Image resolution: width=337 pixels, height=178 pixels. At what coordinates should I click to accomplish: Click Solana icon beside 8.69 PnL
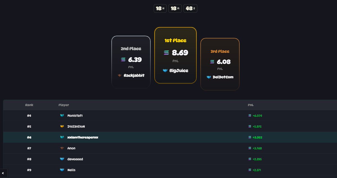coord(167,53)
